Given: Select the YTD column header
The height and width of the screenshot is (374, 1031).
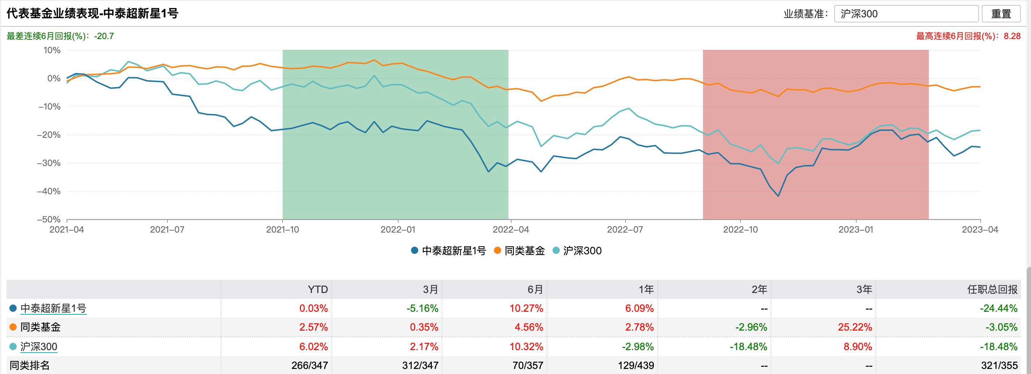Looking at the screenshot, I should point(318,289).
